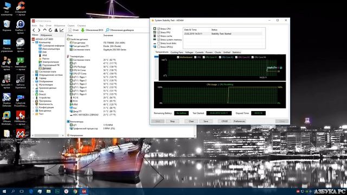Switch to the Statistics tab
The width and height of the screenshot is (347, 195).
(x=236, y=53)
